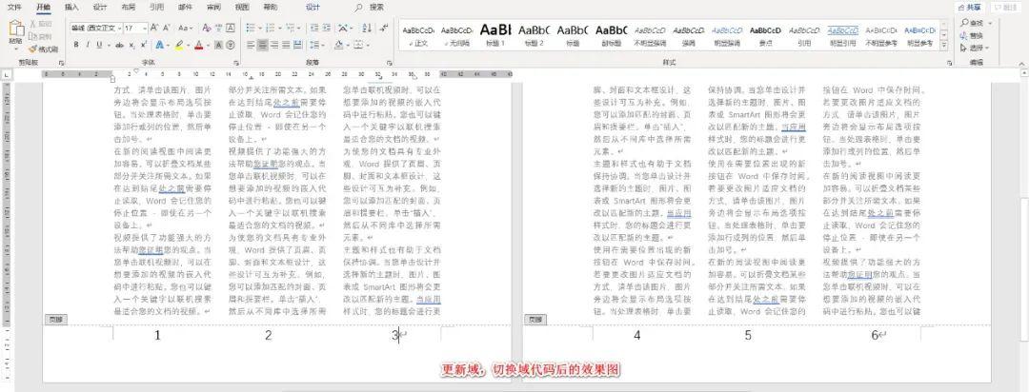This screenshot has height=392, width=1029.
Task: Click the show paragraph marks icon
Action: coord(383,29)
